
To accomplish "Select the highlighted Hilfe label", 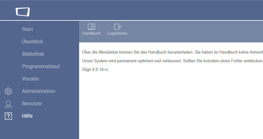I will (x=27, y=116).
